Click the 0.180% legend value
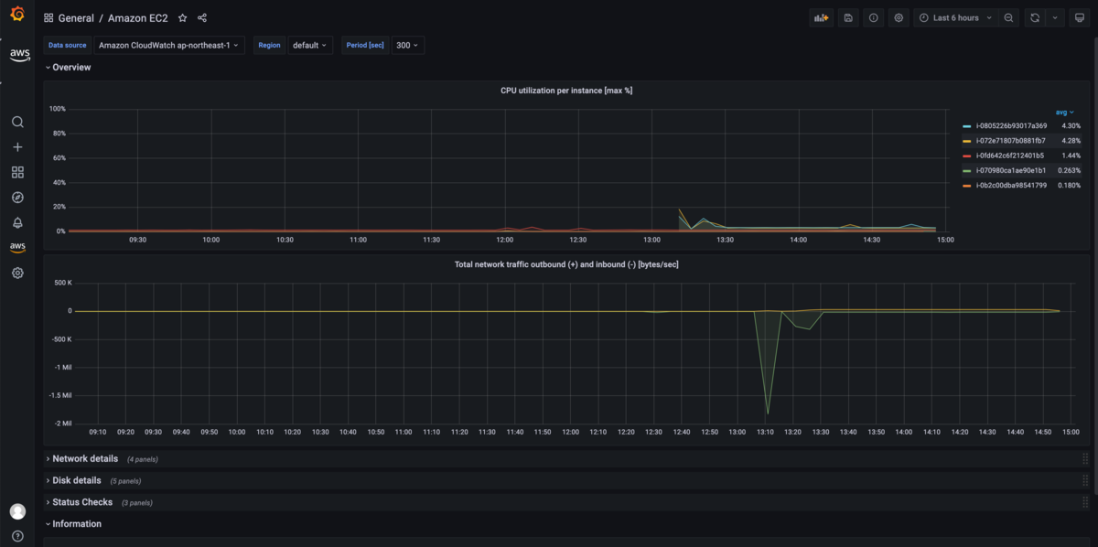Viewport: 1098px width, 547px height. coord(1069,186)
